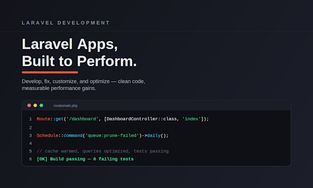Click the '// cache warmed' comment line
Image resolution: width=313 pixels, height=188 pixels.
[x=103, y=151]
